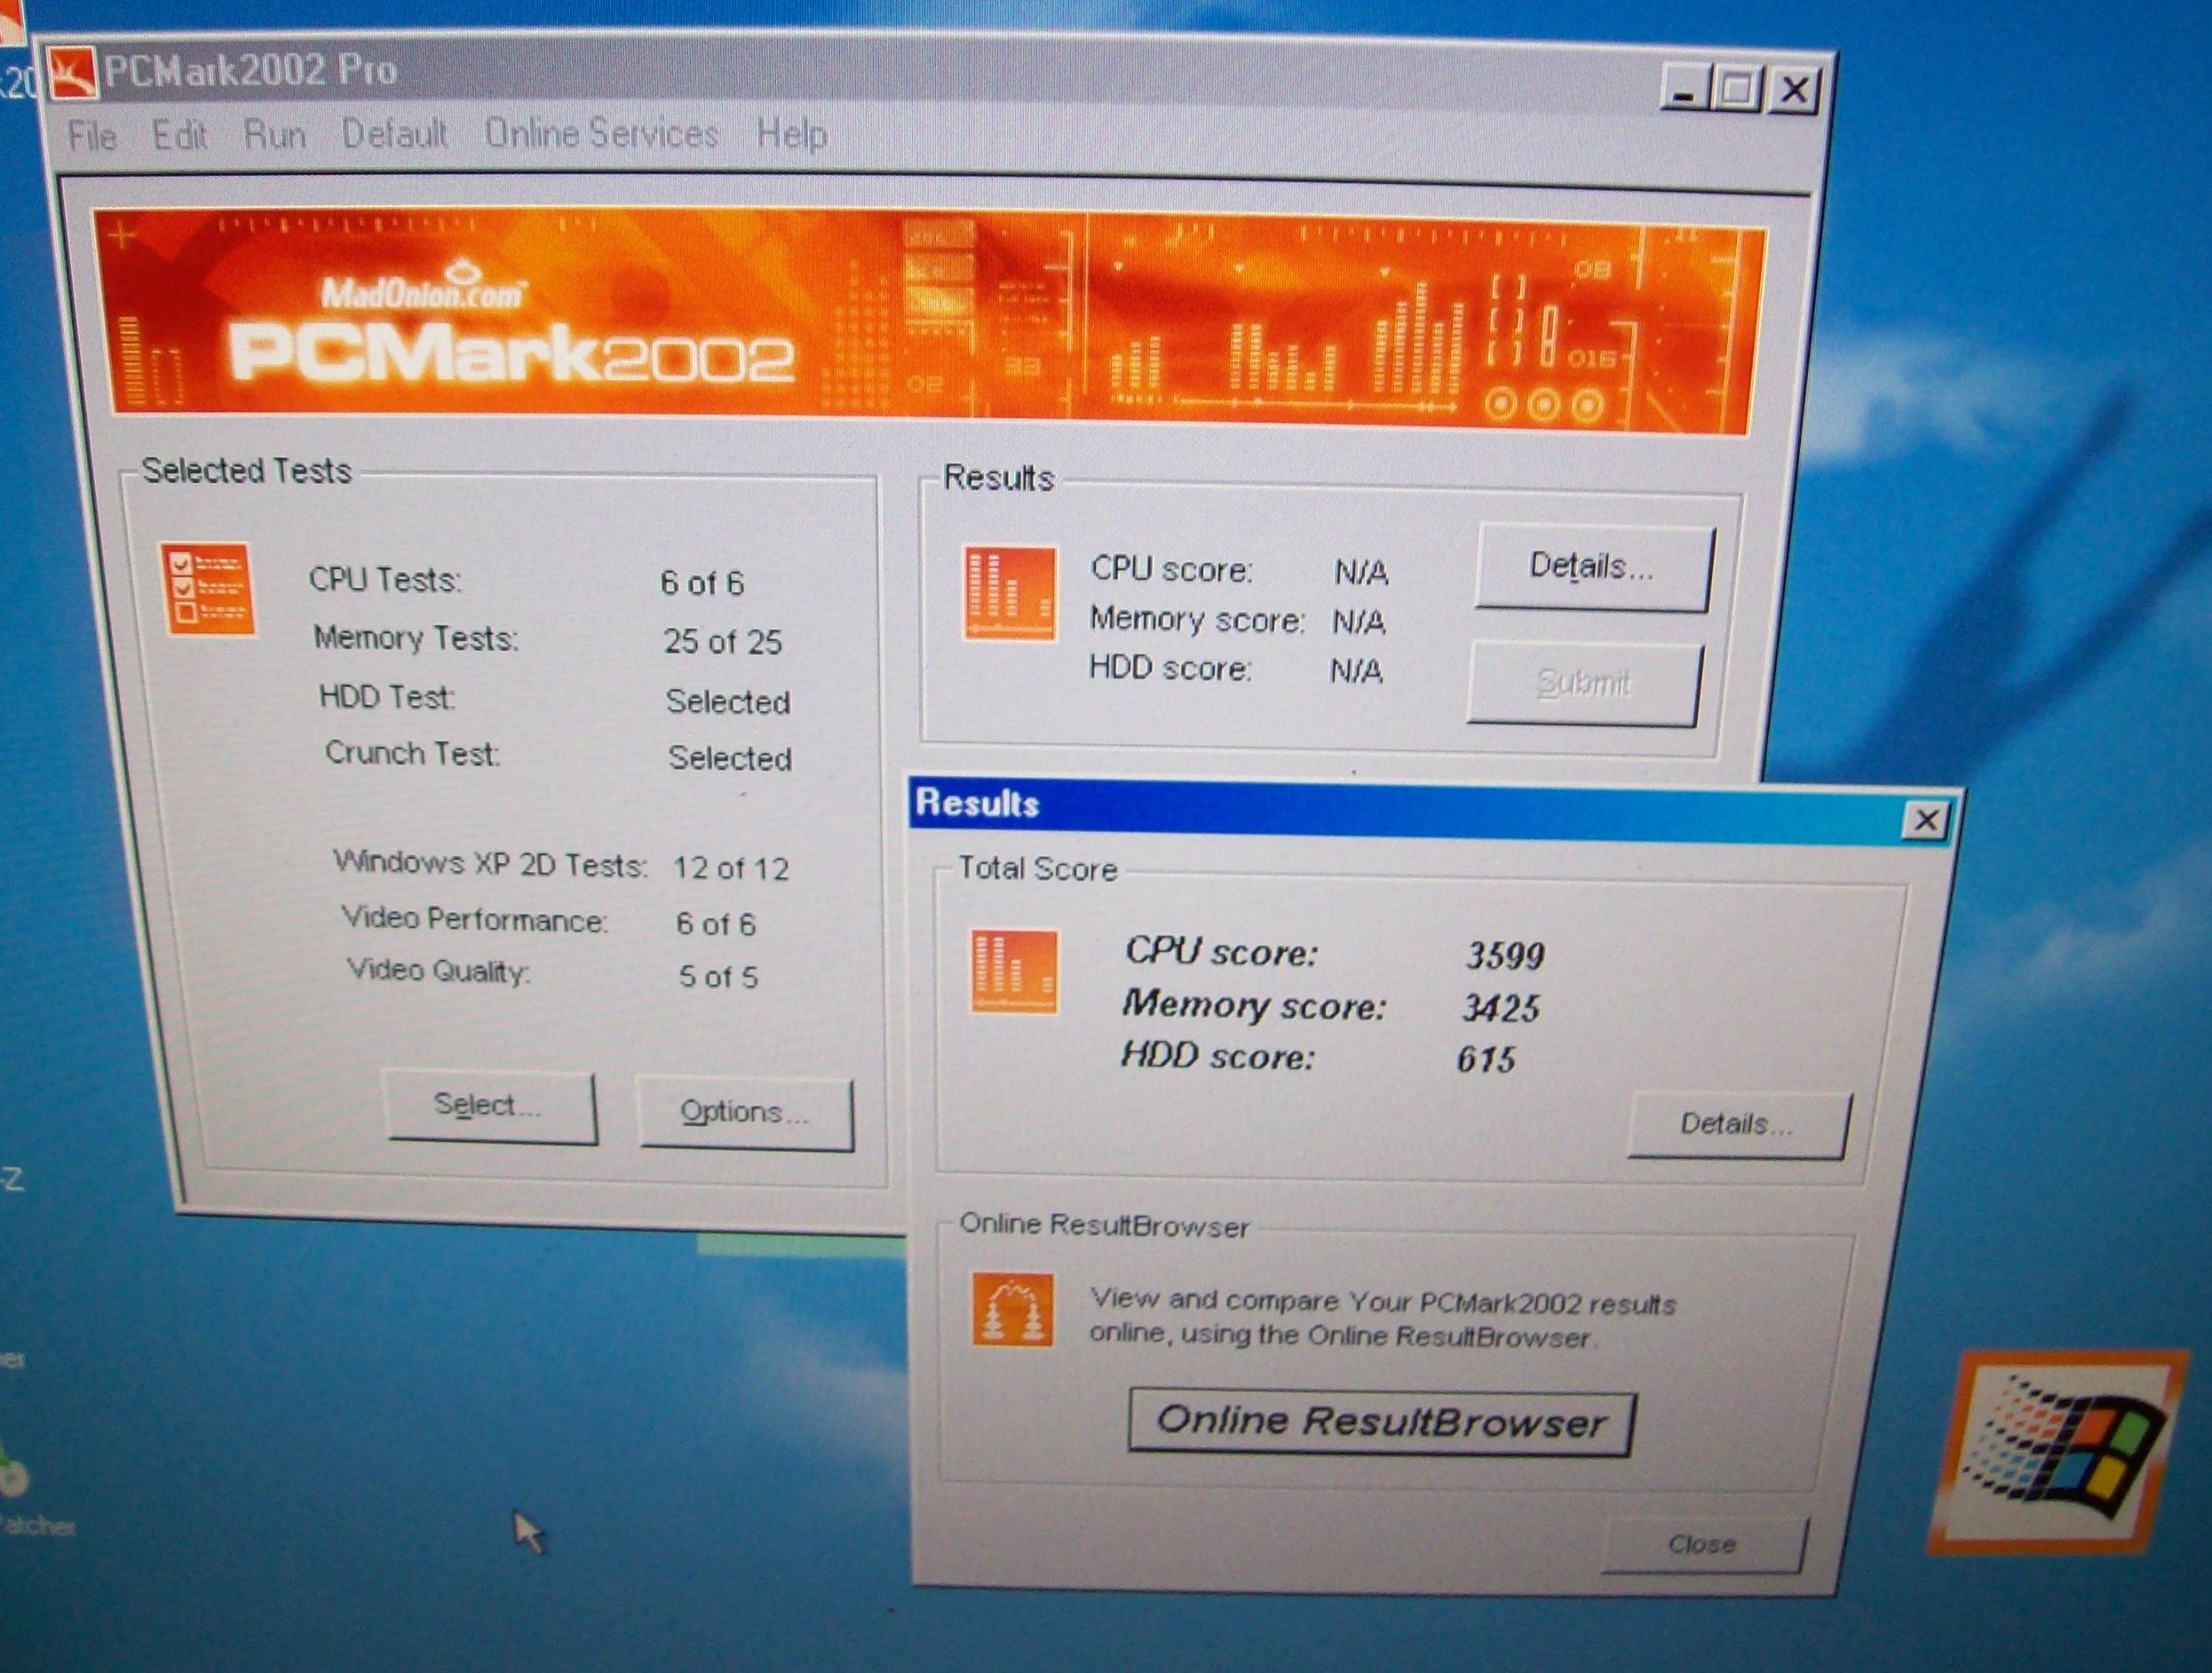Click the 'Video Quality:' label
This screenshot has height=1673, width=2212.
tap(438, 971)
